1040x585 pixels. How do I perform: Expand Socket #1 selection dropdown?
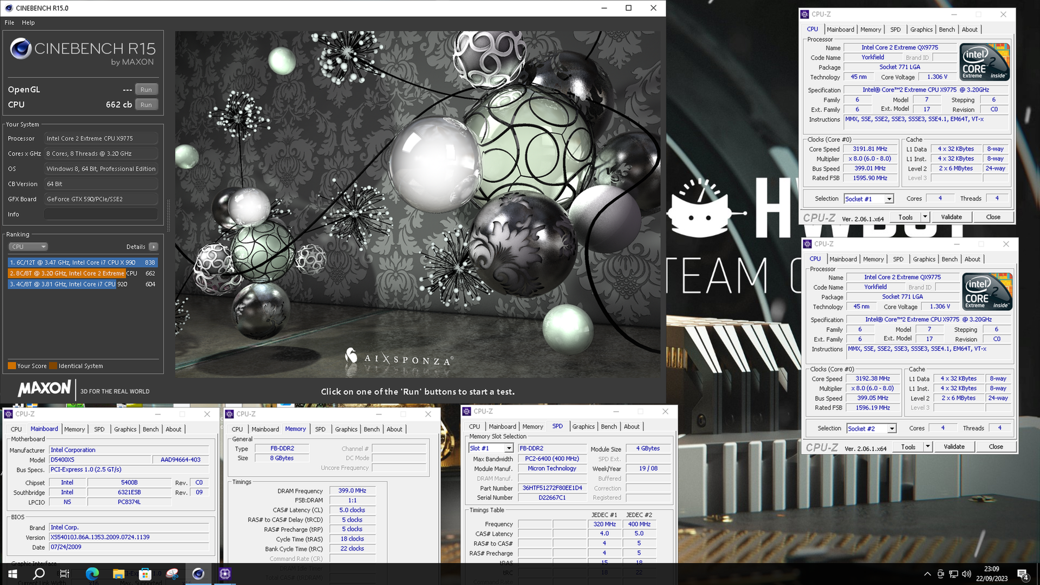coord(889,199)
